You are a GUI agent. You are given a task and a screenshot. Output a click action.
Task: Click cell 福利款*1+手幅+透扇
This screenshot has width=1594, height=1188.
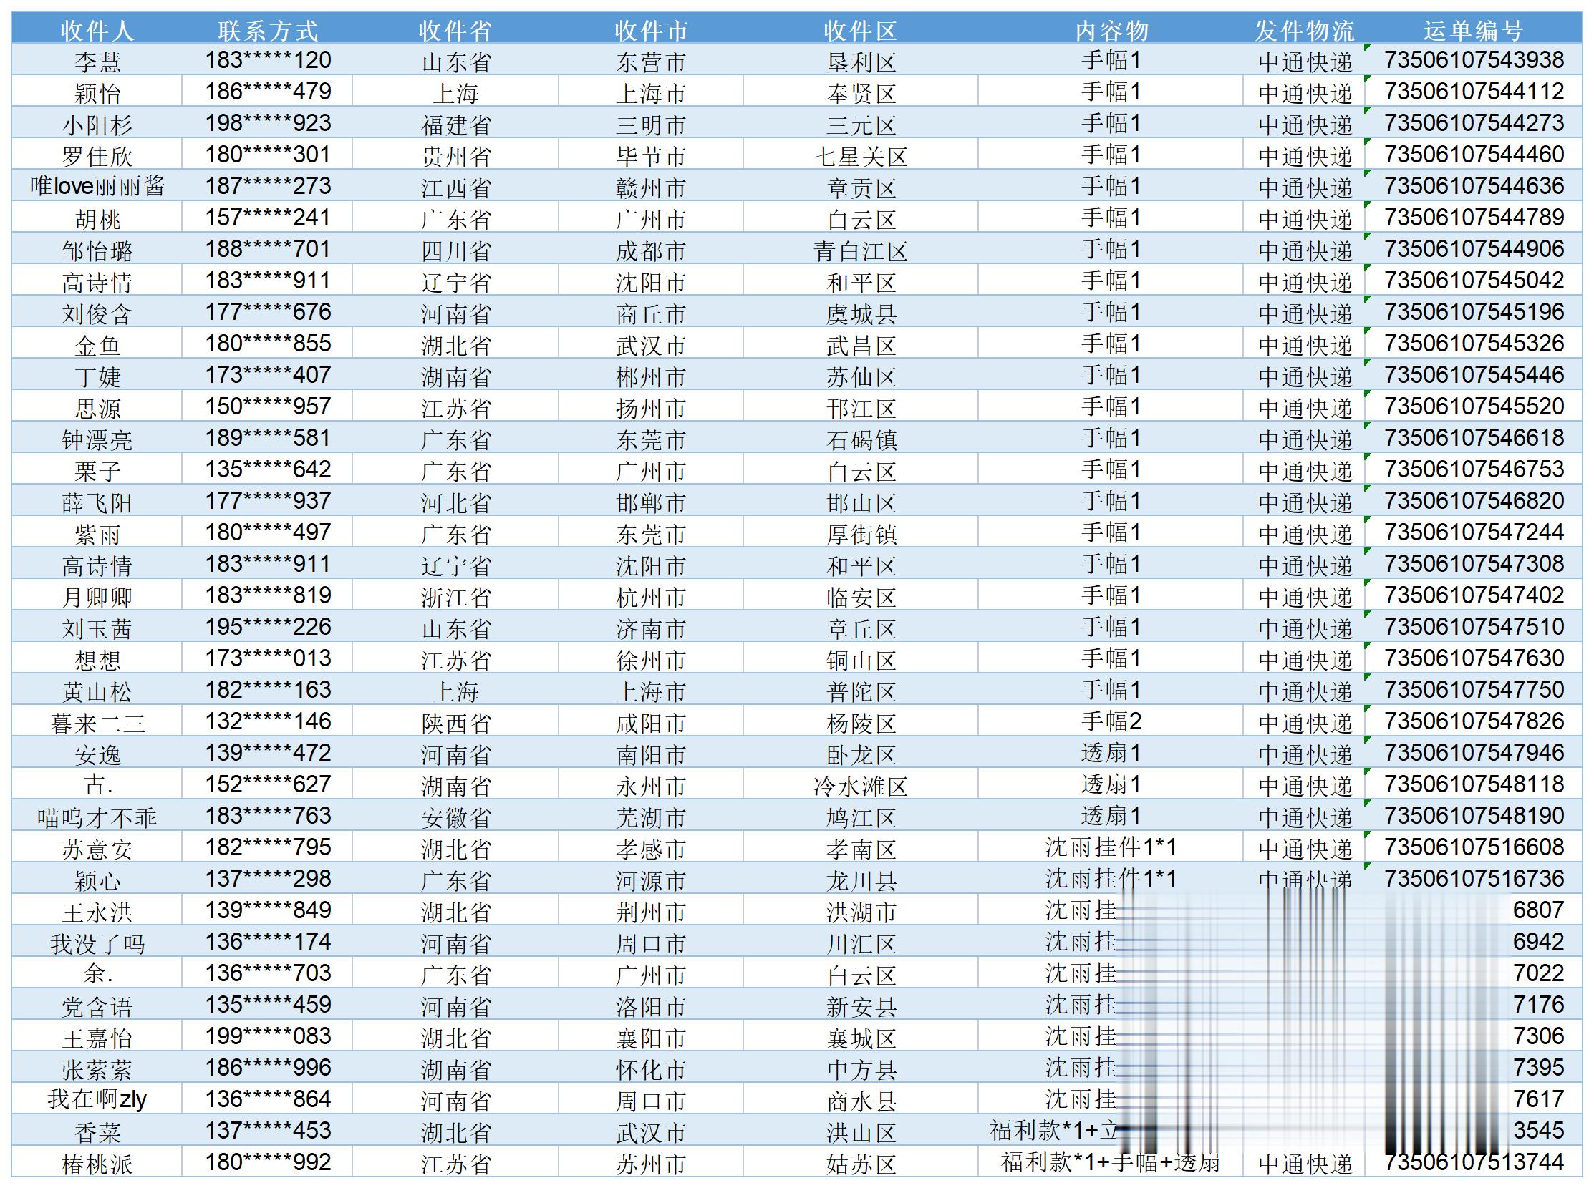click(1111, 1162)
